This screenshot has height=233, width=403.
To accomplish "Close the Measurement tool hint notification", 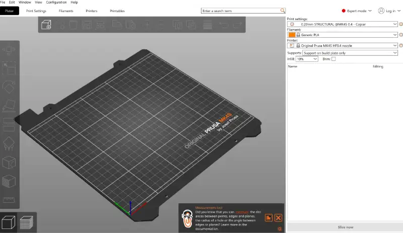I will [278, 218].
